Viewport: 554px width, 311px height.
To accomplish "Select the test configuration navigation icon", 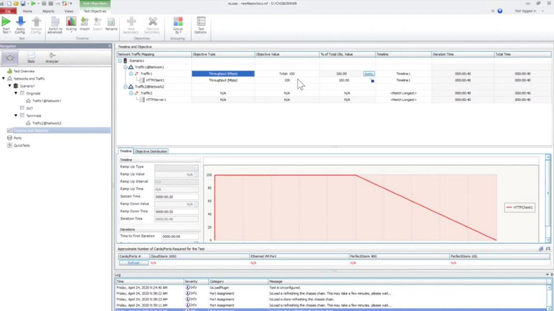I will 10,57.
